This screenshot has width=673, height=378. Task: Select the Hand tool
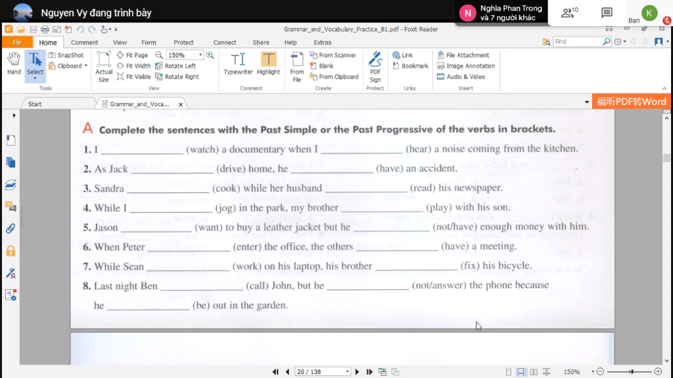click(14, 64)
